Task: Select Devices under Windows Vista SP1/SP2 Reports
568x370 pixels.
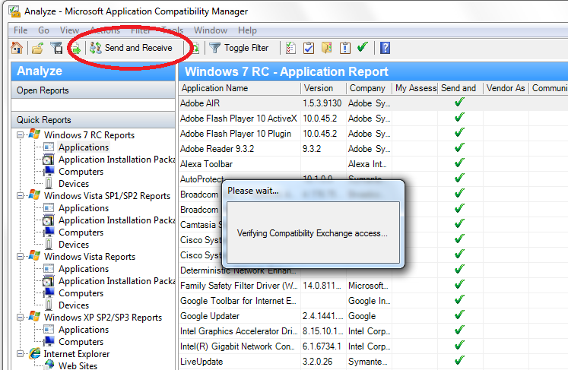Action: pos(74,245)
